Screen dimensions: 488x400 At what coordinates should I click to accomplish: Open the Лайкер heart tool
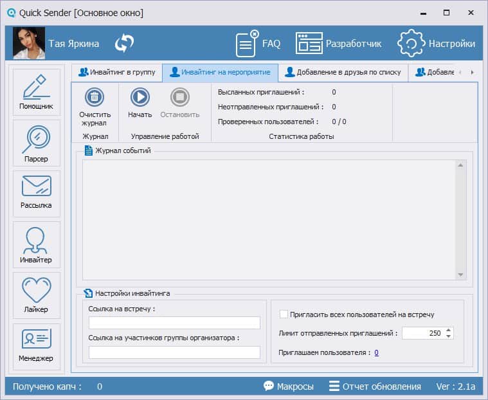(37, 295)
